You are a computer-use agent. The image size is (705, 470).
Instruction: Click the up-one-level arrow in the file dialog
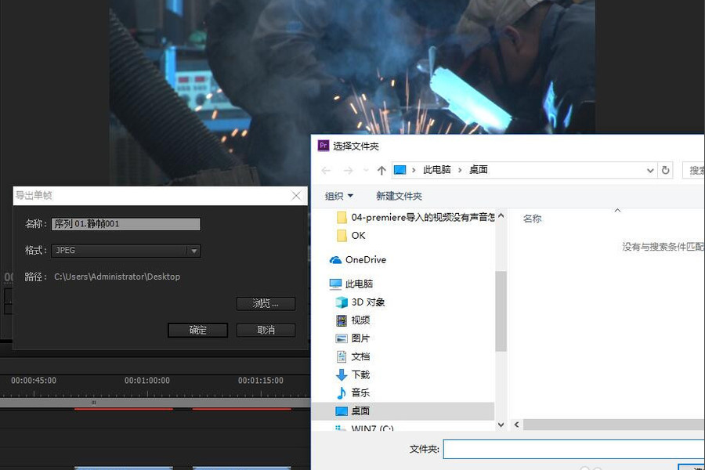[x=381, y=169]
